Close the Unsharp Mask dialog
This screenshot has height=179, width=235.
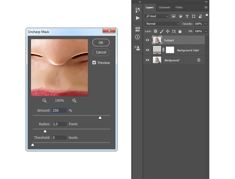point(109,30)
